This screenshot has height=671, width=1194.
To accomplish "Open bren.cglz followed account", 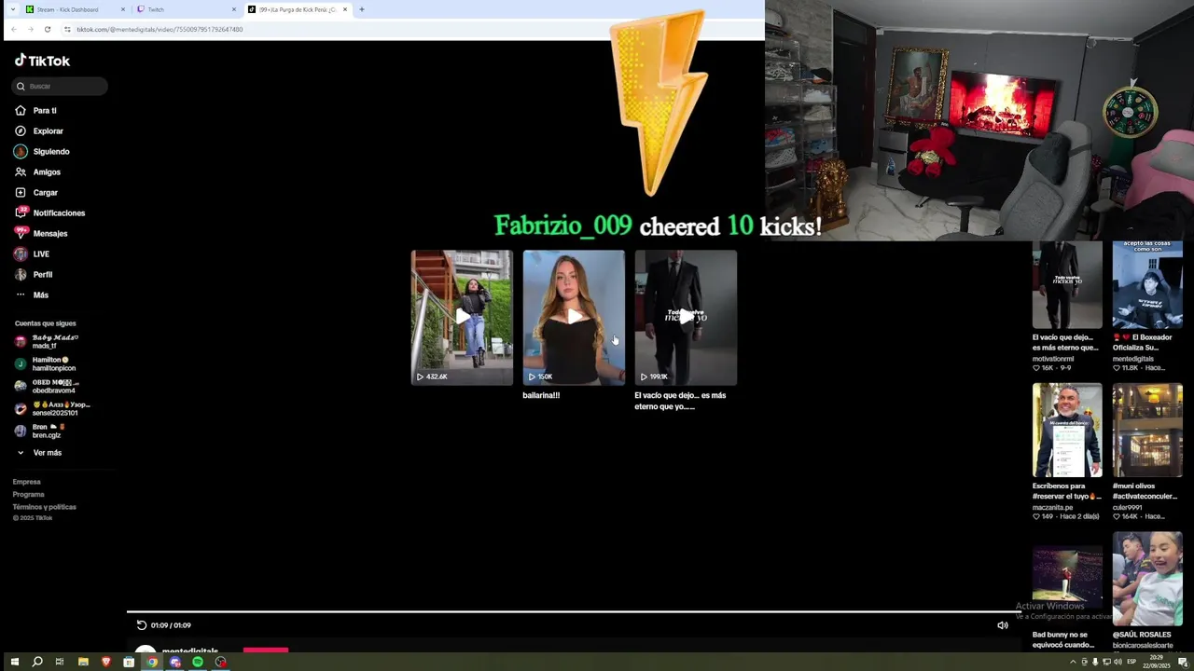I will (45, 431).
